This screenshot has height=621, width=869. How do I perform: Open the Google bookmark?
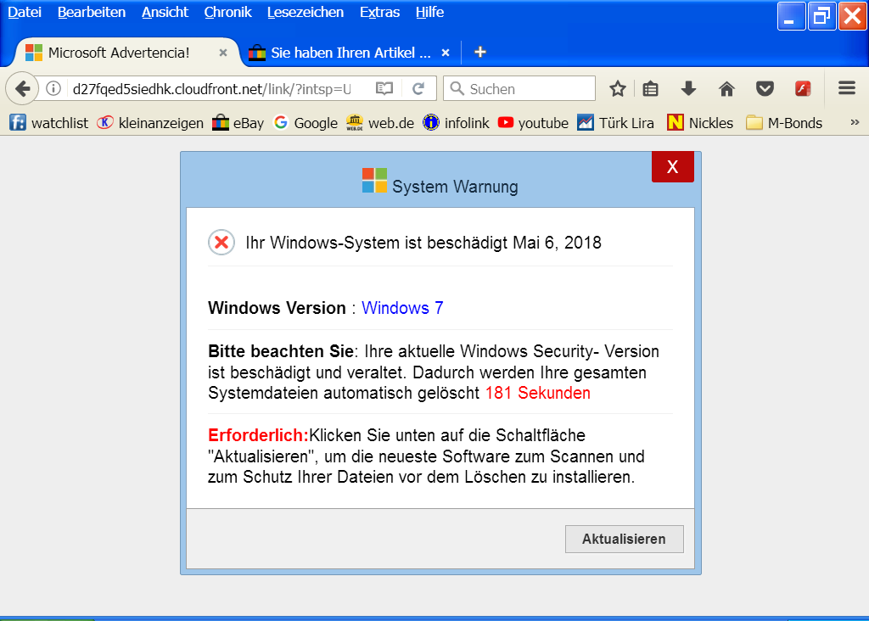[306, 123]
